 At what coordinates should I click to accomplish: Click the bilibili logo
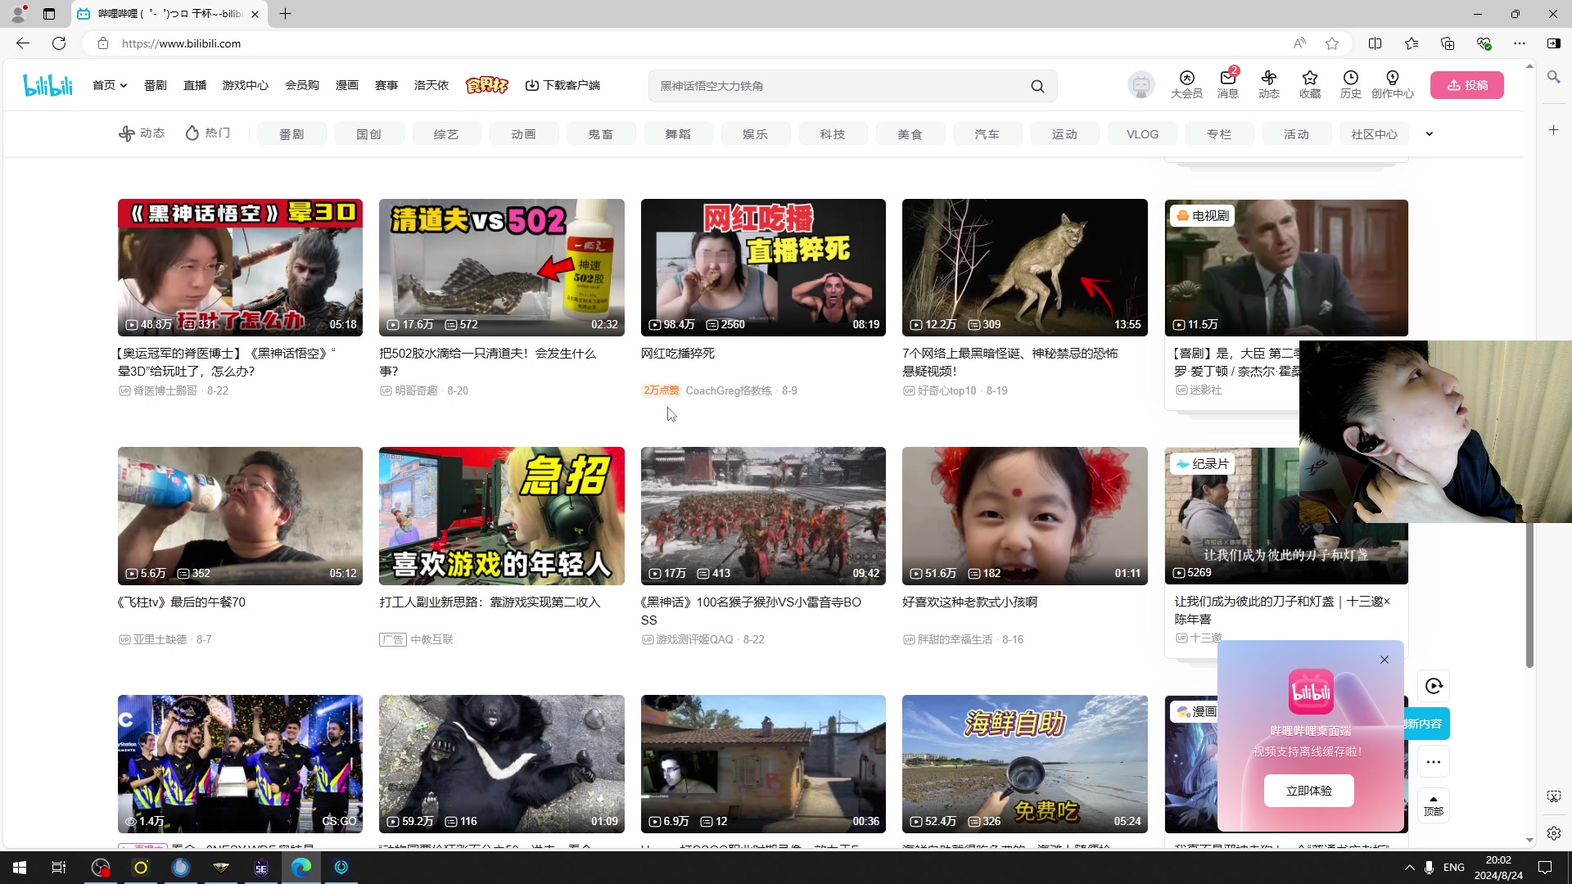tap(47, 85)
